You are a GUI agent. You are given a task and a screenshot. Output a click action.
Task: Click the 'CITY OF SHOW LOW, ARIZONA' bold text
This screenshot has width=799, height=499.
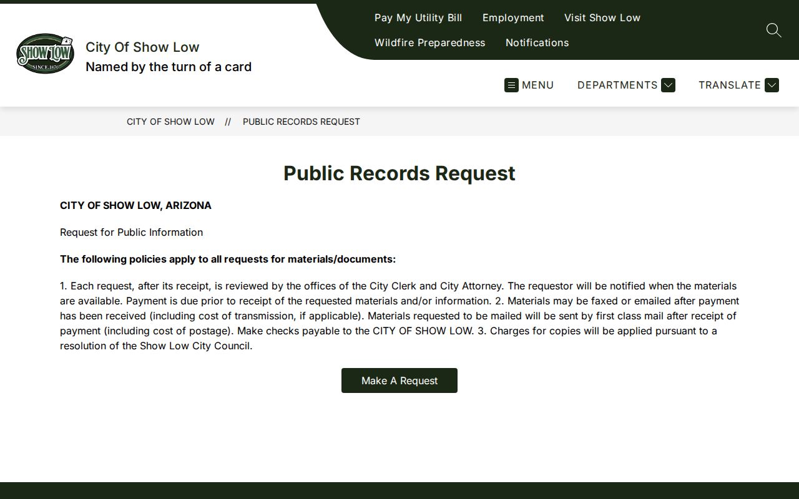135,205
